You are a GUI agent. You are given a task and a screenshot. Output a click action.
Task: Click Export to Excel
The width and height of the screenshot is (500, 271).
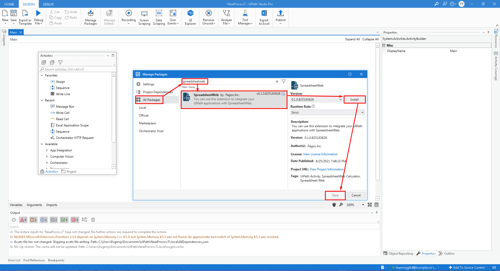tap(264, 17)
